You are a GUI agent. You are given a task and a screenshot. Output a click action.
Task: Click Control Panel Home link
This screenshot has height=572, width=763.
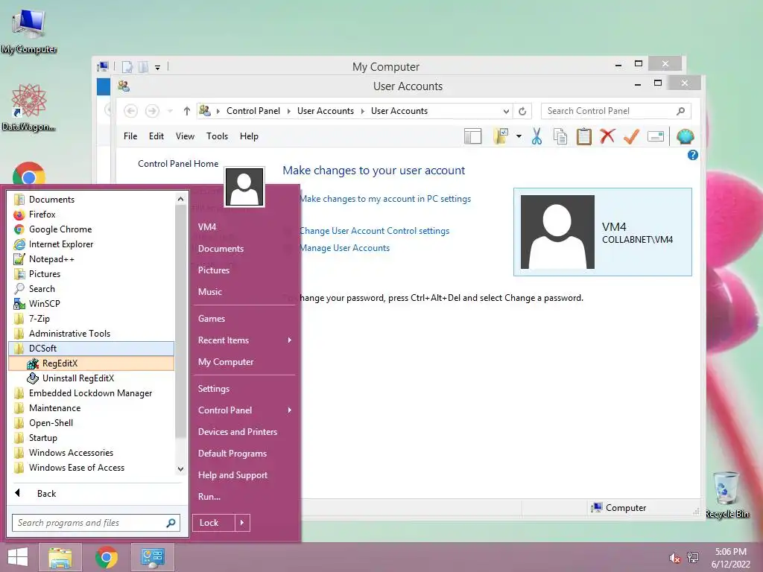click(178, 164)
